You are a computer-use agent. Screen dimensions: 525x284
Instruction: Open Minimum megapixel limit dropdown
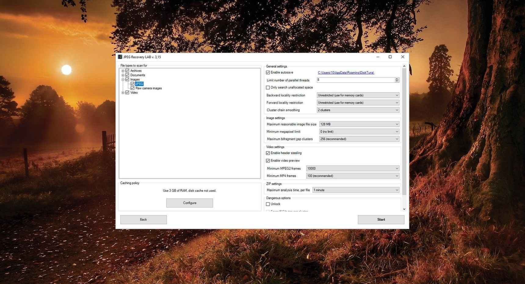[359, 132]
